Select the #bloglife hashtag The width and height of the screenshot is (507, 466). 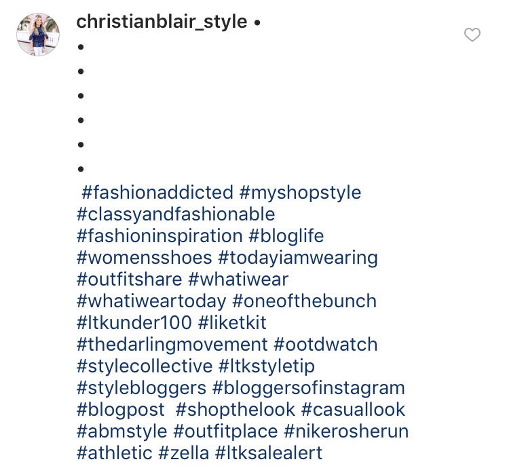[x=286, y=236]
